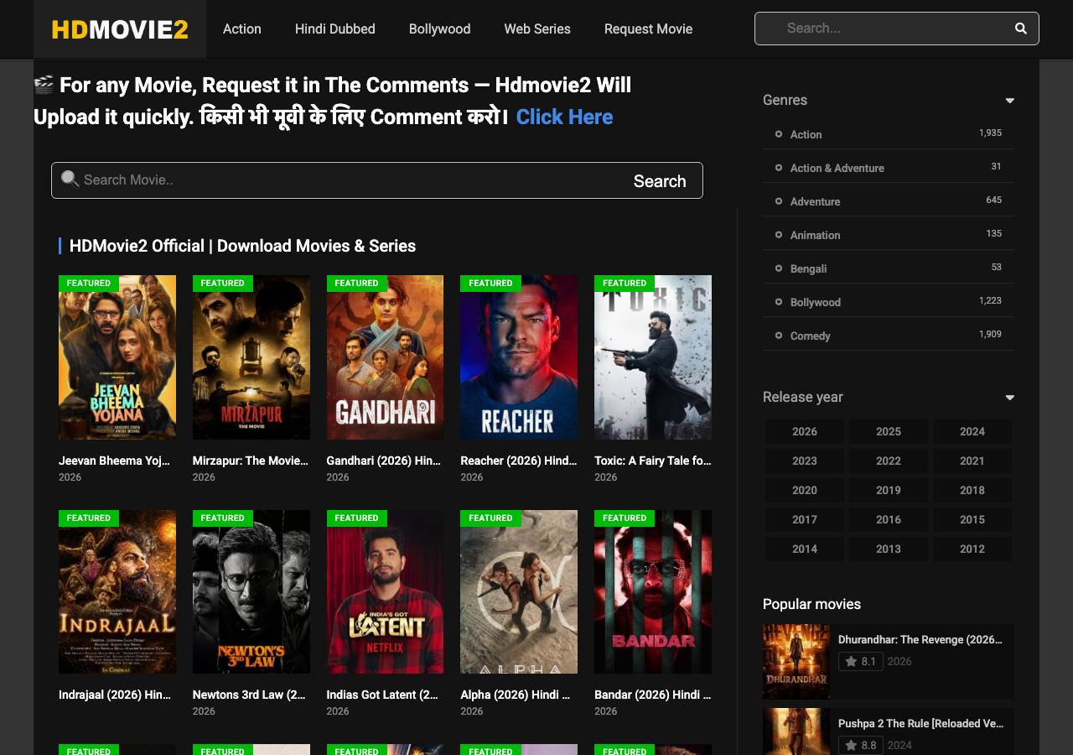Viewport: 1073px width, 755px height.
Task: Open Dhurandhar: The Revenge title link
Action: (920, 639)
